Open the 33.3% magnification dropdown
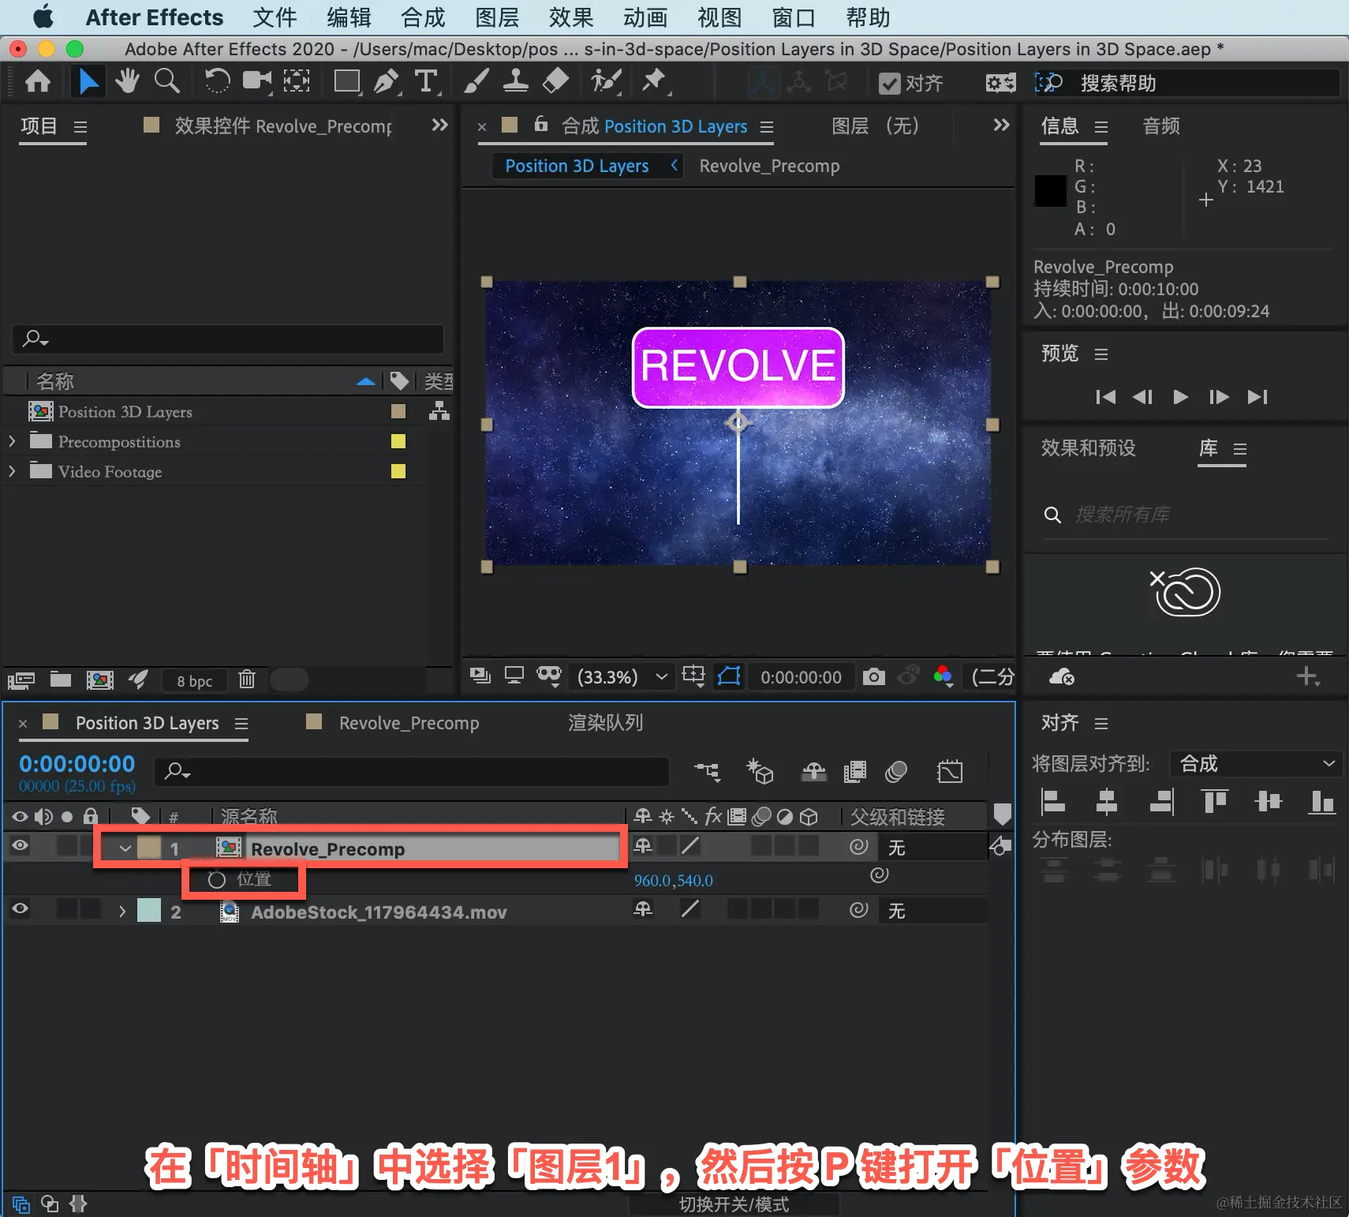 622,677
